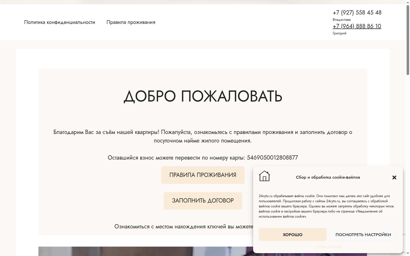
Task: Open Правила проживания in the top menu
Action: click(x=131, y=22)
